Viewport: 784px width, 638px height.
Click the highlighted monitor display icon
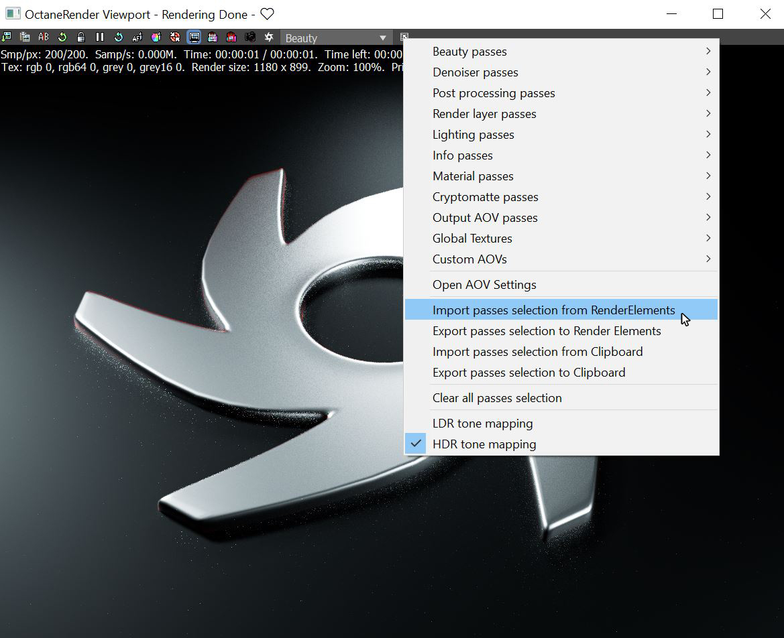click(194, 37)
